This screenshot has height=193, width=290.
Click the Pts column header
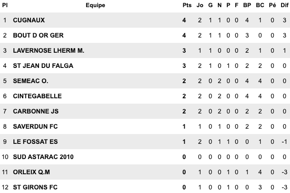click(186, 5)
